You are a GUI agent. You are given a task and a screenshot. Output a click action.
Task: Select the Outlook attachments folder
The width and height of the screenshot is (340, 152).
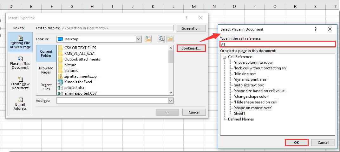[x=79, y=59]
